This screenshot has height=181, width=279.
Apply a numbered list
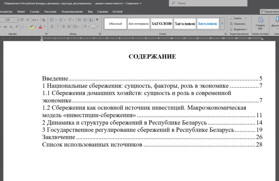coord(61,20)
